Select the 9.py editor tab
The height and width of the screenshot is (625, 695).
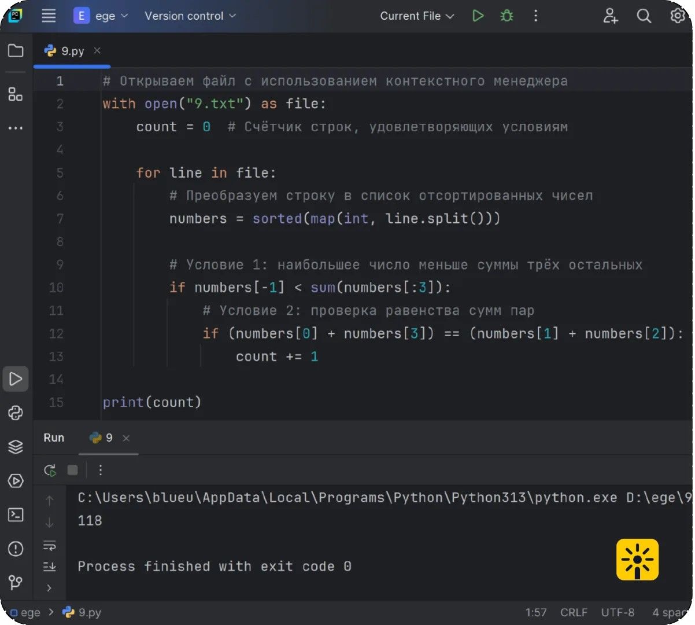coord(72,51)
